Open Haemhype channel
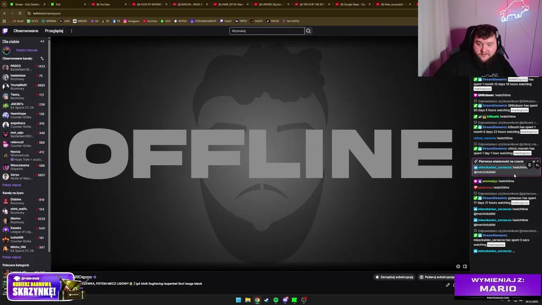Viewport: 542px width, 305px height. pyautogui.click(x=25, y=115)
